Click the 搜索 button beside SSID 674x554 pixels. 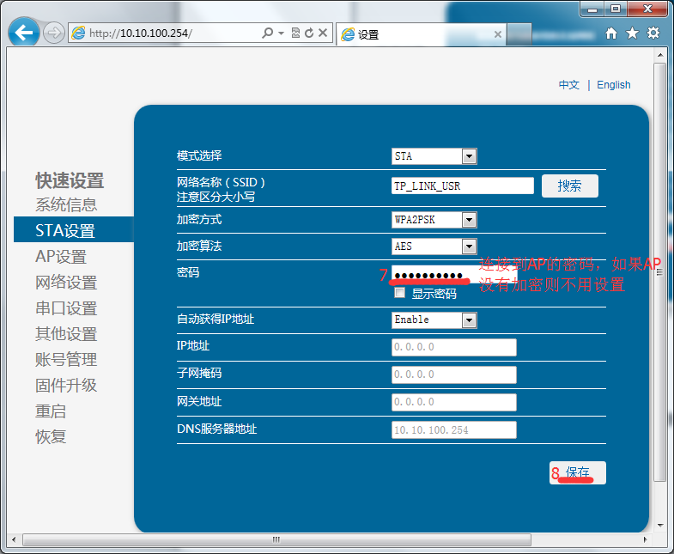click(569, 186)
